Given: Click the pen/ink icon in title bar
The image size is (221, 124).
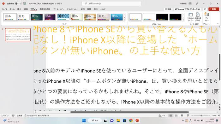Looking at the screenshot, I should (x=197, y=3).
